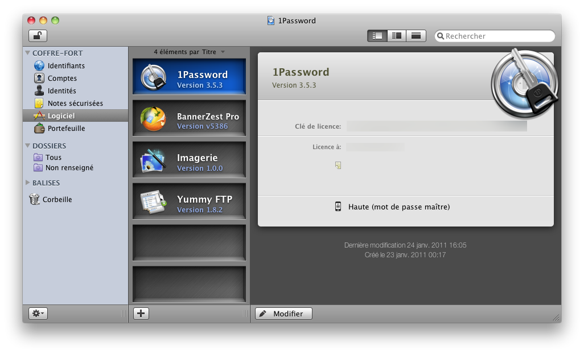This screenshot has width=584, height=354.
Task: Select the Imagerie entry
Action: coord(189,160)
